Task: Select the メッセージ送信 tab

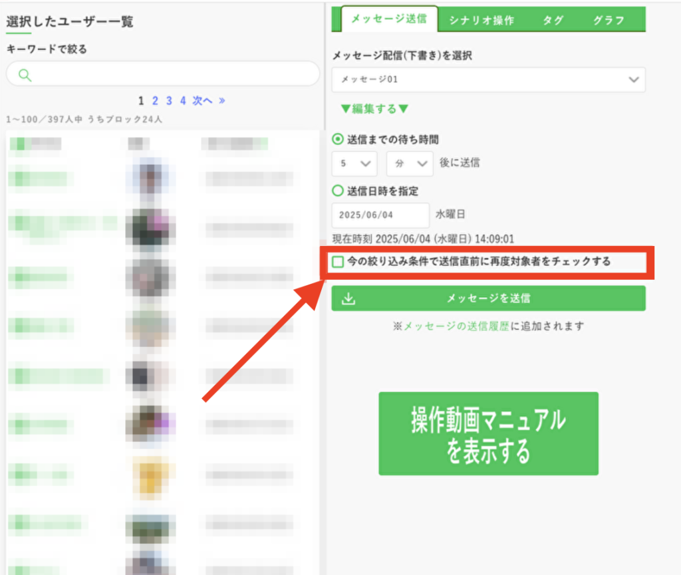Action: [390, 19]
